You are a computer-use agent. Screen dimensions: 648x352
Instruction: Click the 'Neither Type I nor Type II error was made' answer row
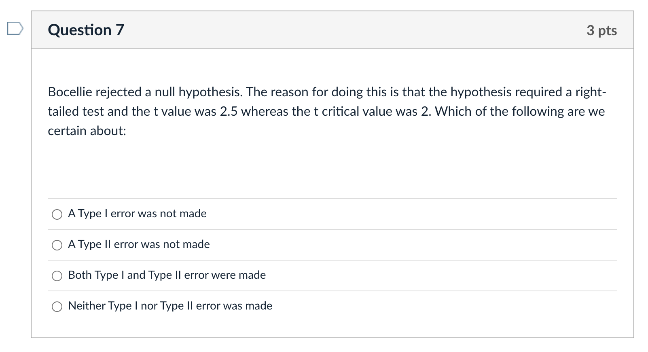click(170, 306)
